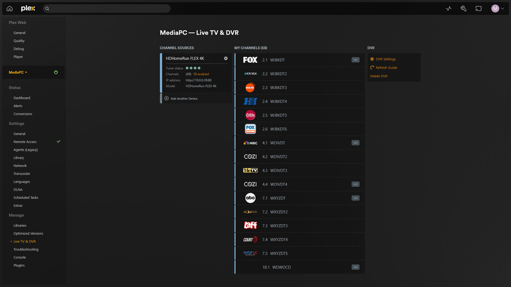511x287 pixels.
Task: Click Add Another Device
Action: [x=184, y=99]
